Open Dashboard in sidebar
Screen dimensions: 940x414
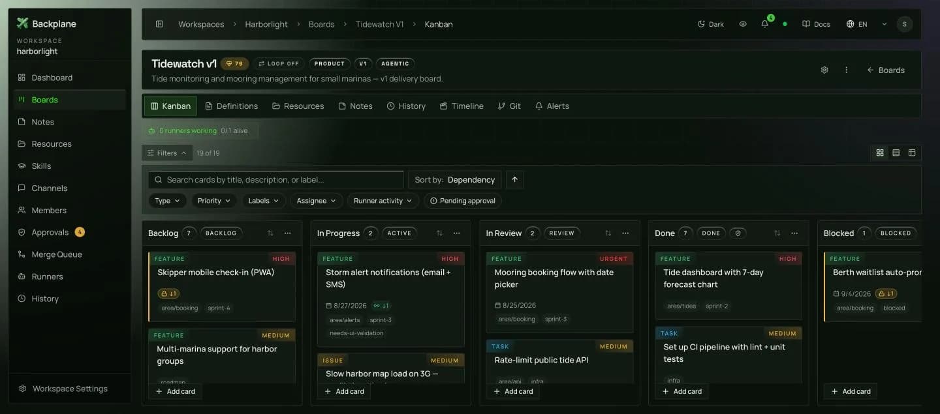point(69,78)
